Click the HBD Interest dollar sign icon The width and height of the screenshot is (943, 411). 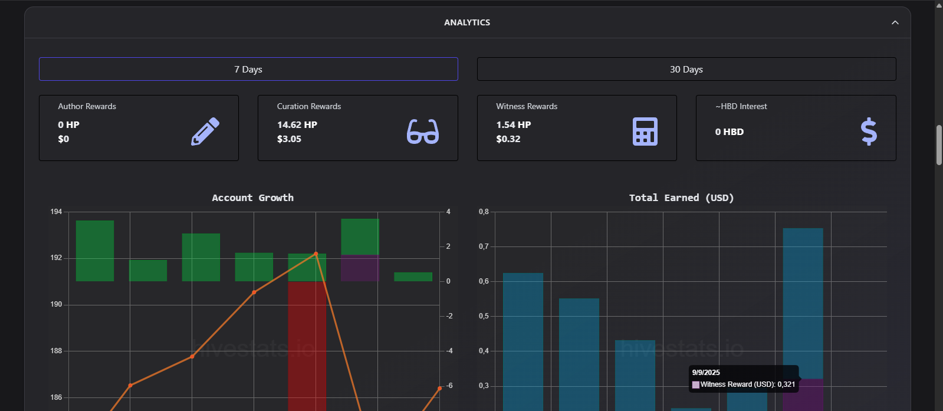[869, 131]
